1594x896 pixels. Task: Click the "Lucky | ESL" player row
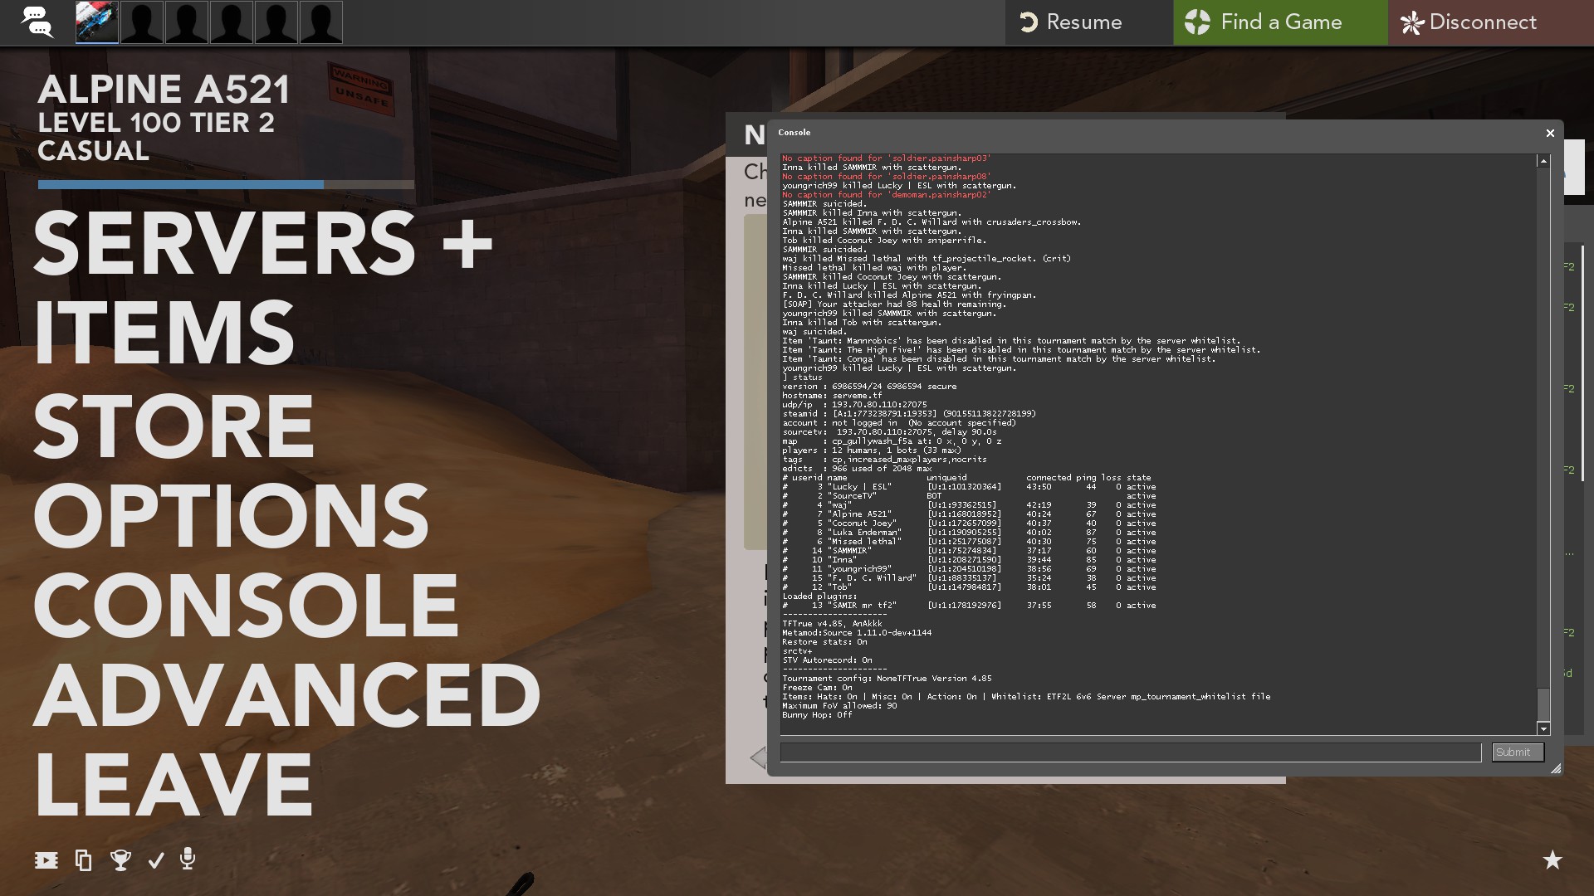click(x=969, y=487)
